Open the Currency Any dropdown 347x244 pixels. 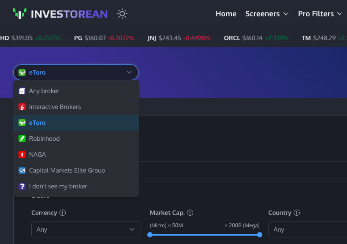point(86,229)
